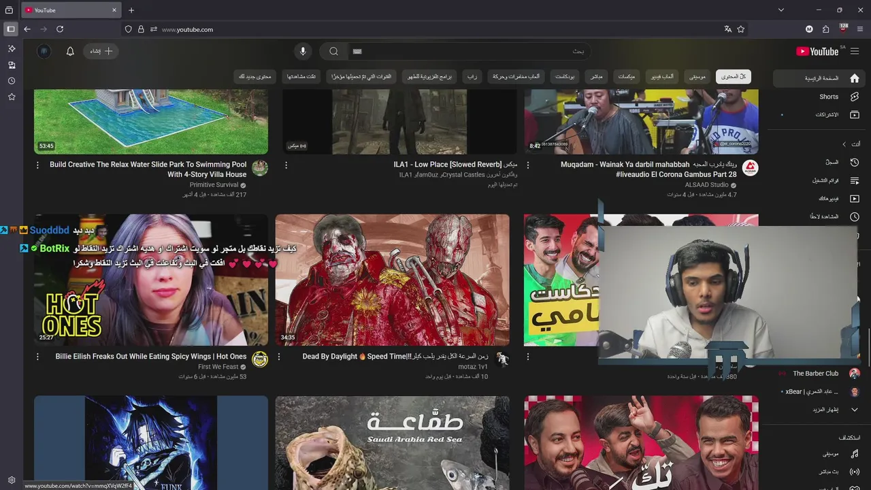Open The Barber Club channel
This screenshot has width=871, height=490.
click(x=820, y=374)
